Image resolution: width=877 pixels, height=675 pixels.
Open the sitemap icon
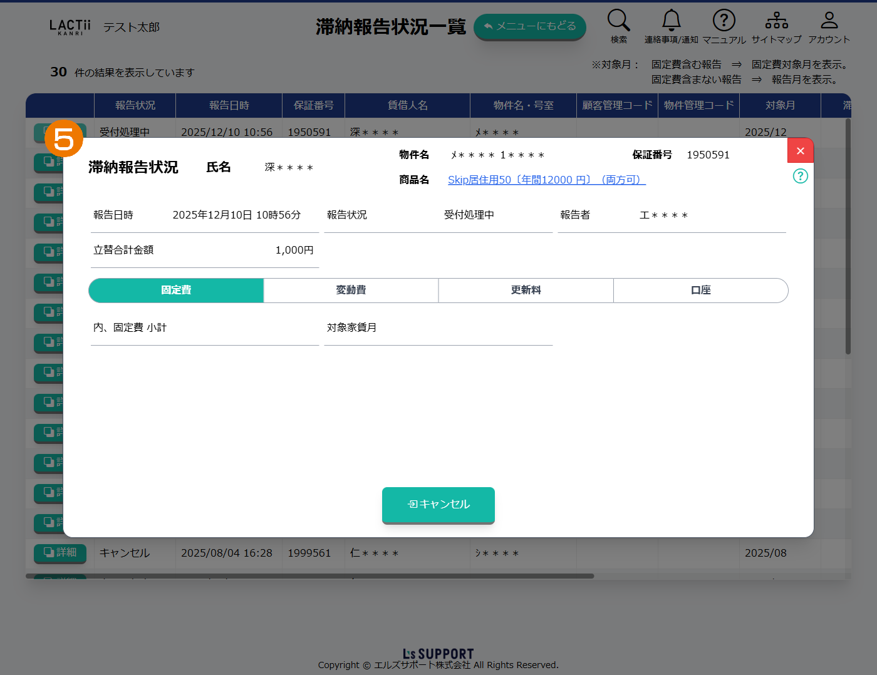click(776, 21)
